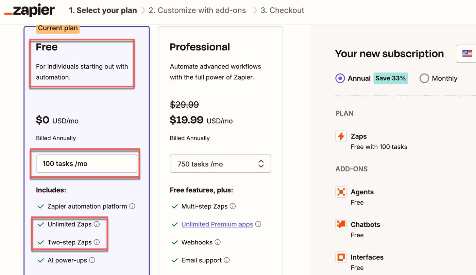Click the Chatbots add-on icon
This screenshot has height=275, width=476.
click(x=341, y=225)
